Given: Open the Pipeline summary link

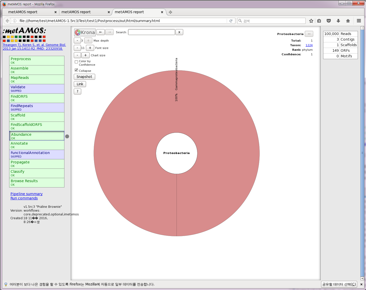Looking at the screenshot, I should pos(26,194).
